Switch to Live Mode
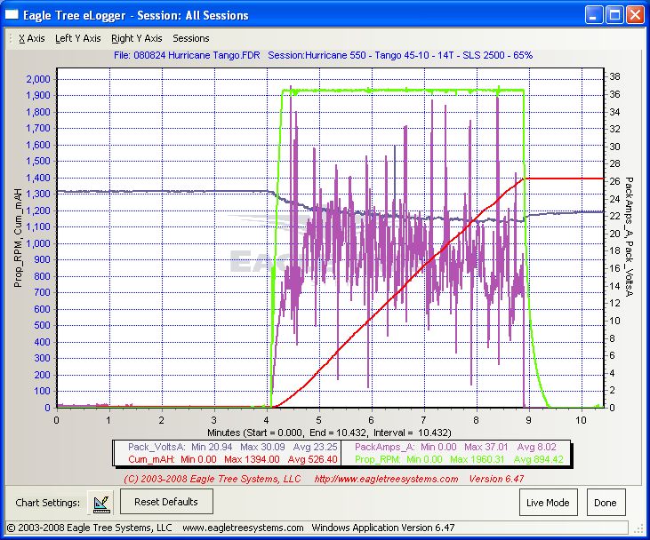The width and height of the screenshot is (650, 540). pos(548,503)
